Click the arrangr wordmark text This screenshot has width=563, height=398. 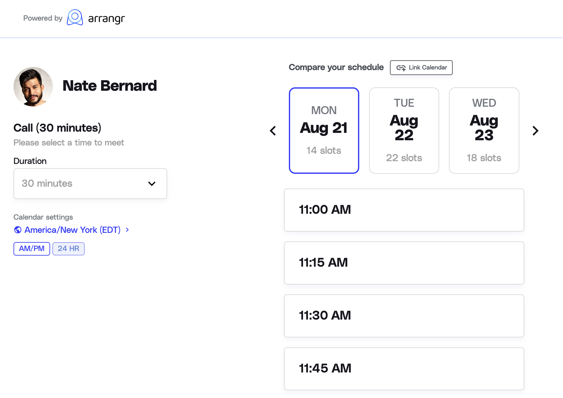click(106, 19)
